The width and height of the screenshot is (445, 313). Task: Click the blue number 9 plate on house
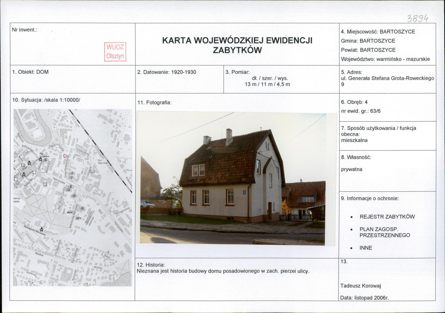click(x=244, y=192)
